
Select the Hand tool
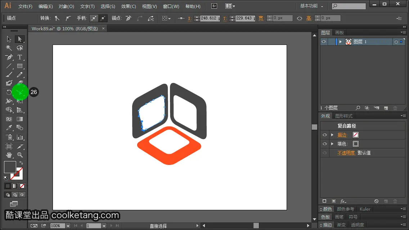point(9,155)
